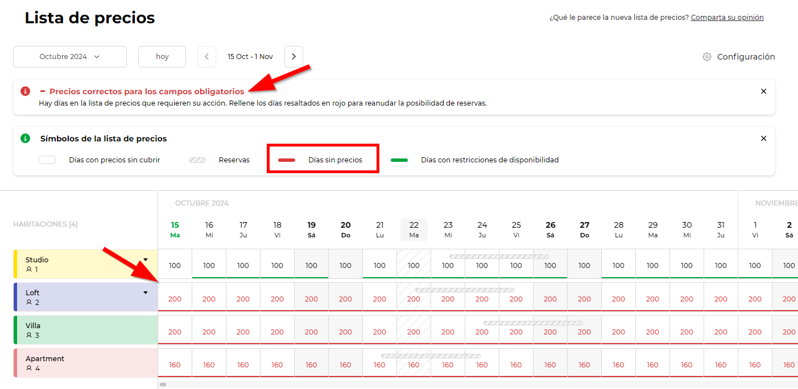Click the Apartment reservation bar Oct 21-24

(x=431, y=356)
